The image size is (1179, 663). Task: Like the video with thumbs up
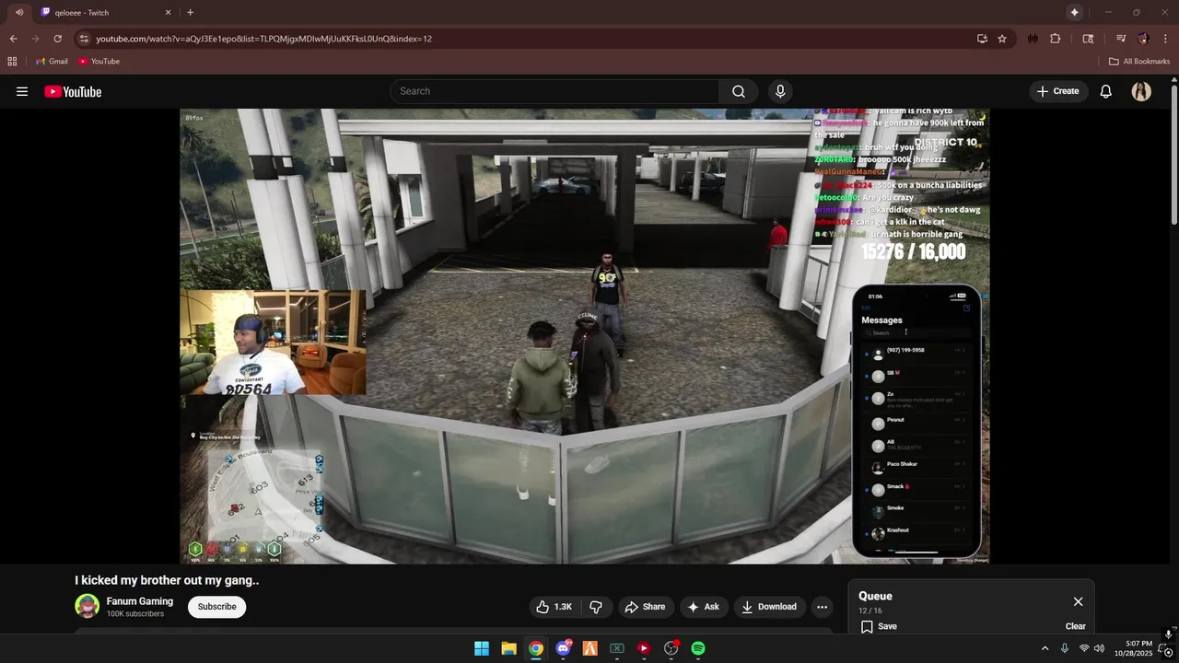click(x=554, y=607)
